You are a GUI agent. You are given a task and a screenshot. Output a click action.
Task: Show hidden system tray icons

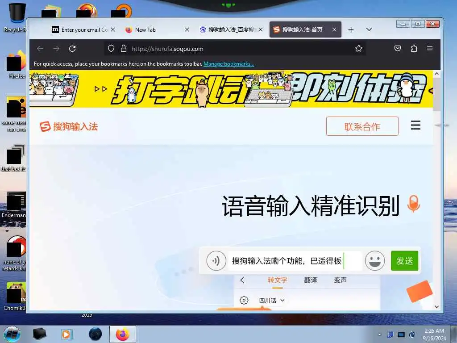379,335
